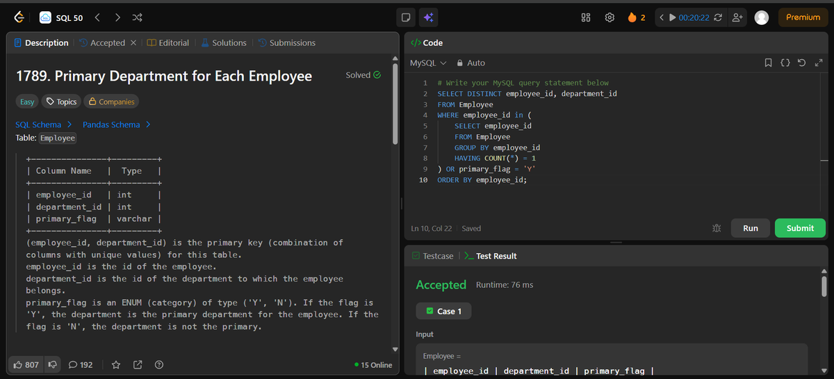Expand the Topics tag
This screenshot has width=834, height=379.
pyautogui.click(x=61, y=102)
